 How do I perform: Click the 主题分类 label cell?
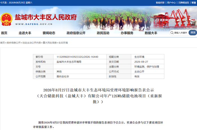point(119,67)
